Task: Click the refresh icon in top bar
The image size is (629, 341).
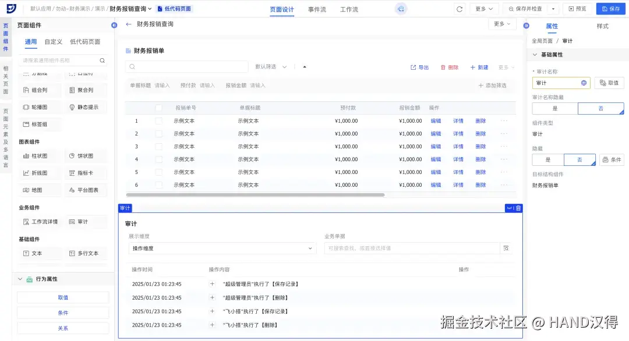Action: [x=460, y=9]
